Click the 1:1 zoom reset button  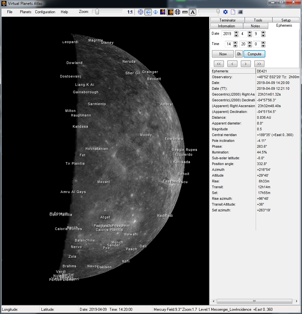pos(130,12)
